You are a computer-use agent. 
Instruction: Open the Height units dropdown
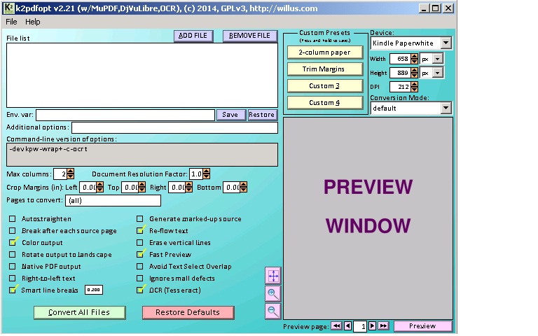[x=437, y=73]
